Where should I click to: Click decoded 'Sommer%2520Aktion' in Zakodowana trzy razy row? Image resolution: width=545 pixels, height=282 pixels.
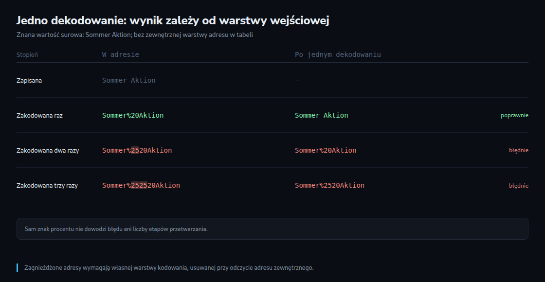coord(329,185)
